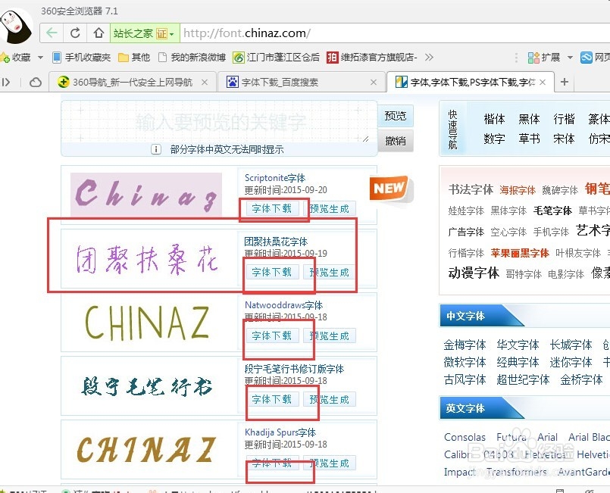Switch to the 360导航 tab
The image size is (610, 493).
click(x=133, y=82)
